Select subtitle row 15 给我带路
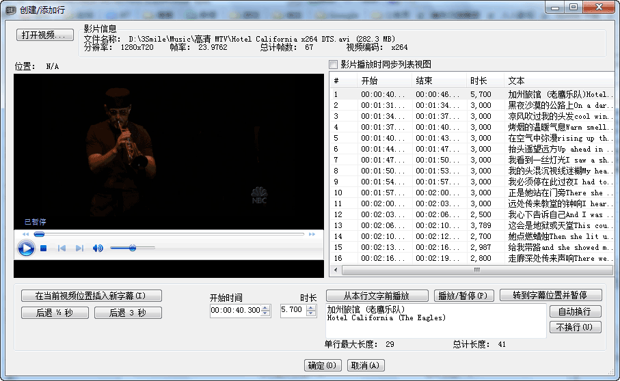This screenshot has width=620, height=381. 472,247
